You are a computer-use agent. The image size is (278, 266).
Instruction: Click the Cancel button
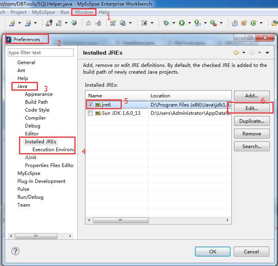(252, 251)
